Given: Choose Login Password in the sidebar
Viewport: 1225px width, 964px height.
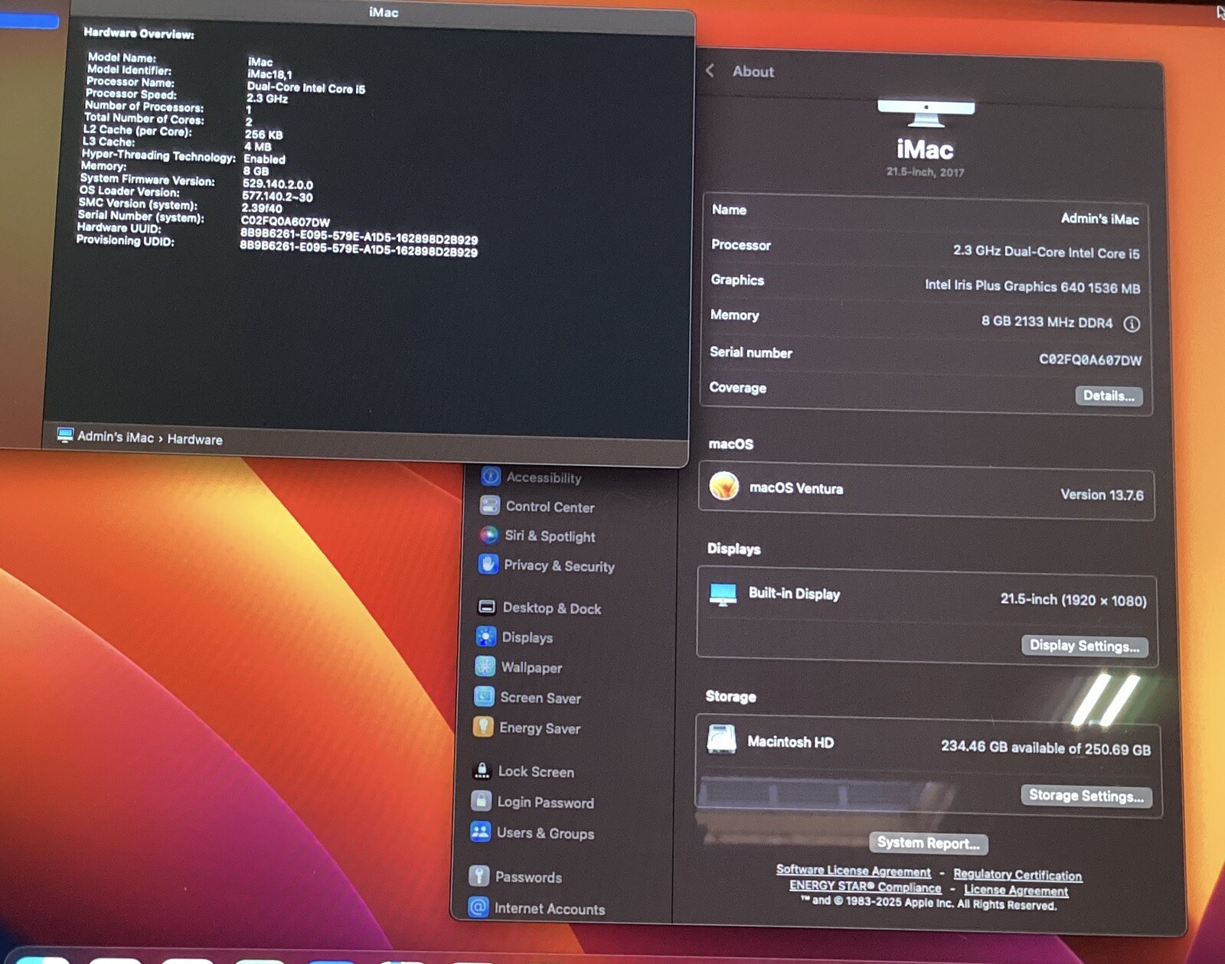Looking at the screenshot, I should coord(545,803).
